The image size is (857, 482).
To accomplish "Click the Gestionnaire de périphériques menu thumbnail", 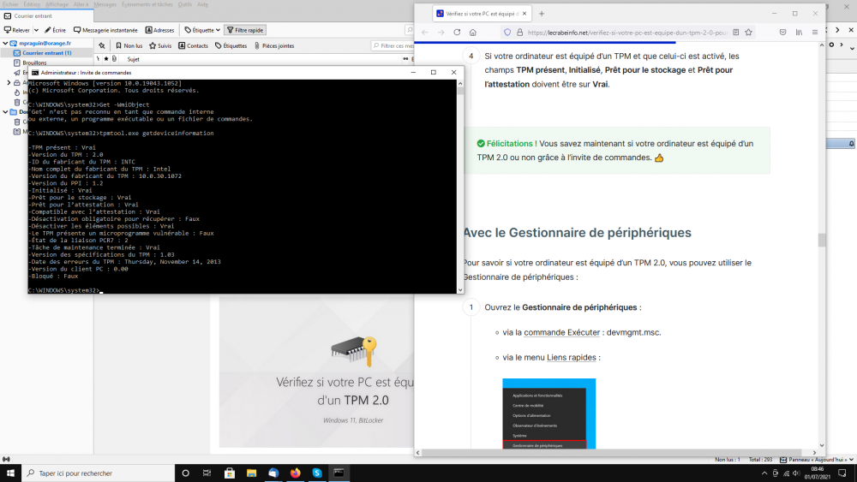I will click(548, 414).
